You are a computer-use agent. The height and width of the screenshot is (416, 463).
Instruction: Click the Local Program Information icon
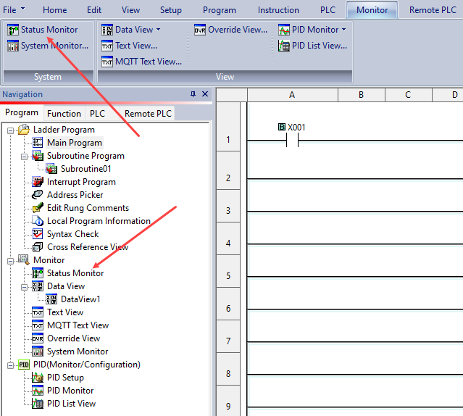38,221
